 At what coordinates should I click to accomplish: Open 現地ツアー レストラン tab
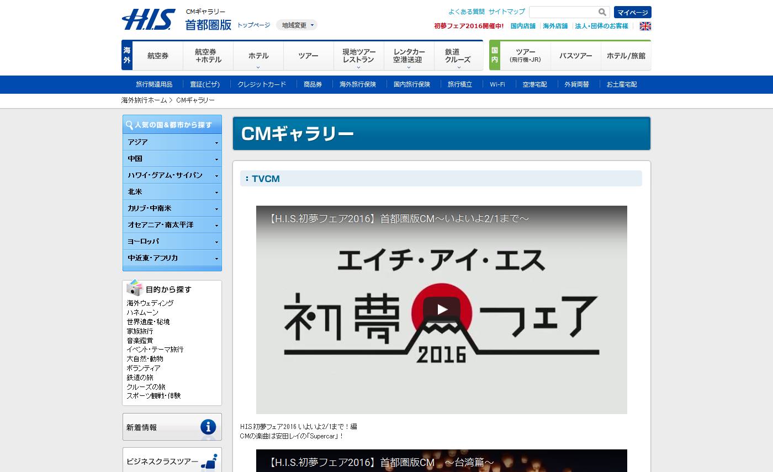(359, 56)
